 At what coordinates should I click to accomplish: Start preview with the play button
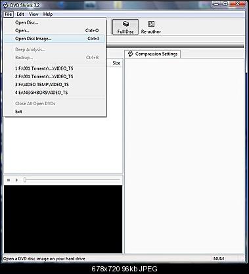click(x=16, y=180)
